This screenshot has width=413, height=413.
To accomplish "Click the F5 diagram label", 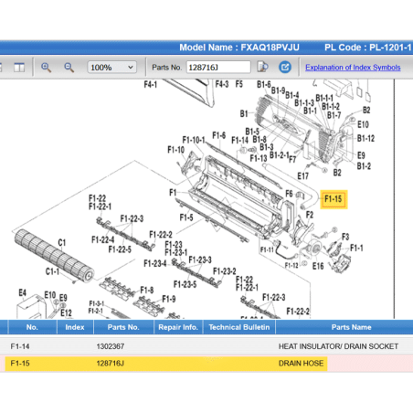I will pos(239,84).
